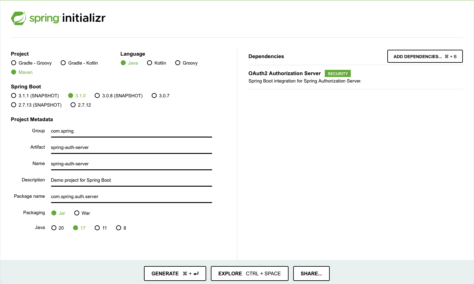Select Gradle - Groovy project type

14,63
